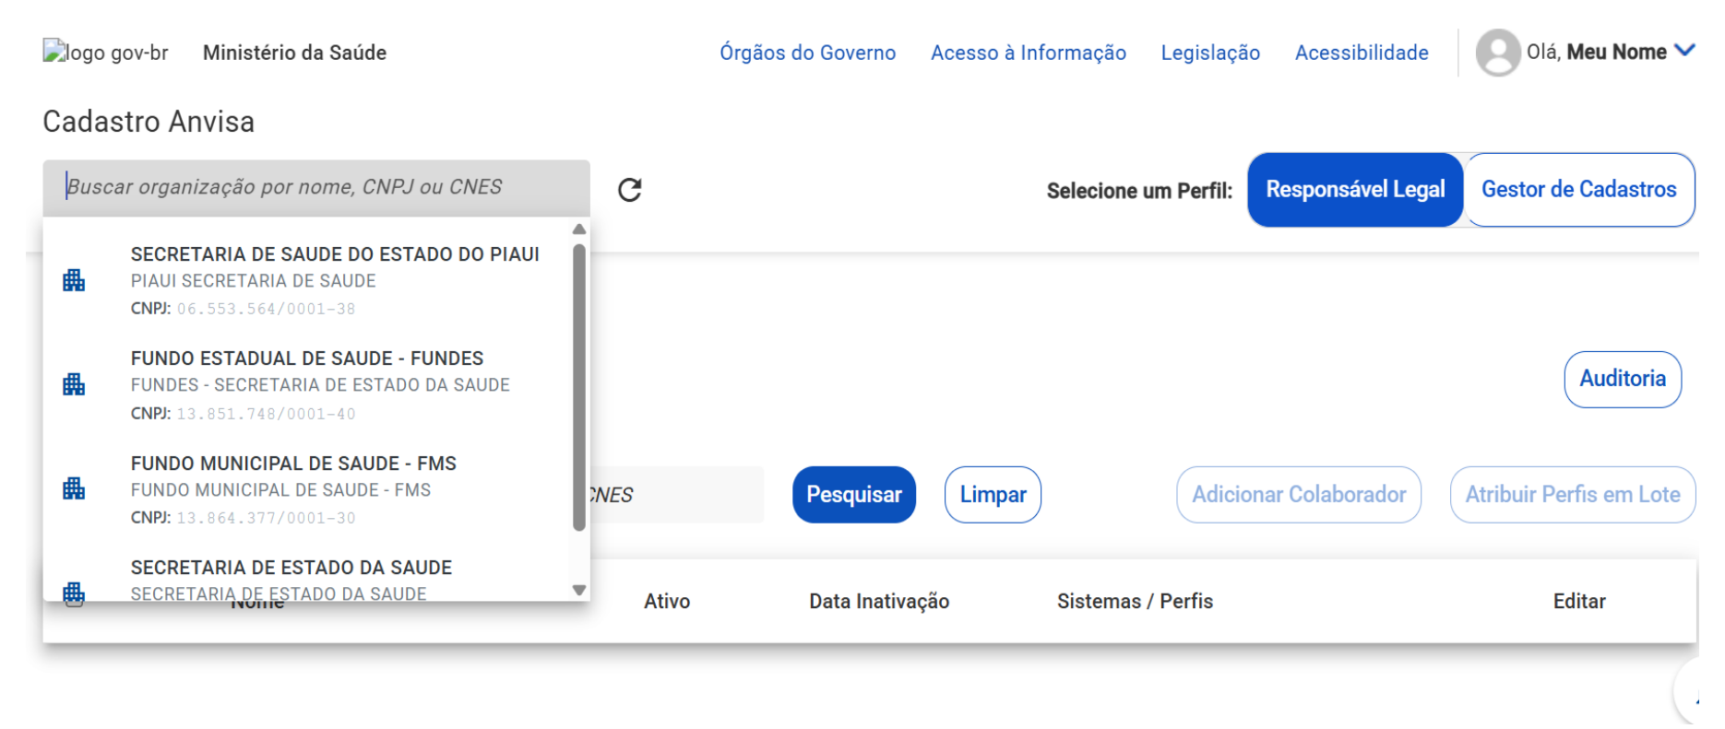Focus the Buscar organização search field
Viewport: 1725px width, 729px height.
coord(316,188)
